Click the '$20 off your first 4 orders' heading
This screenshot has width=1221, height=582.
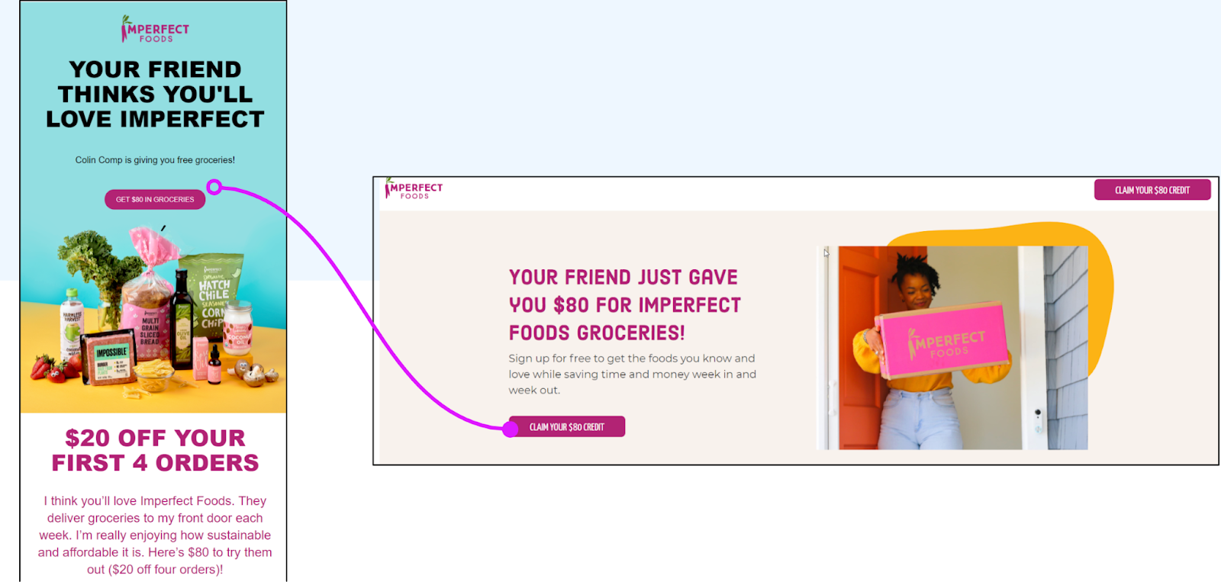(x=155, y=450)
